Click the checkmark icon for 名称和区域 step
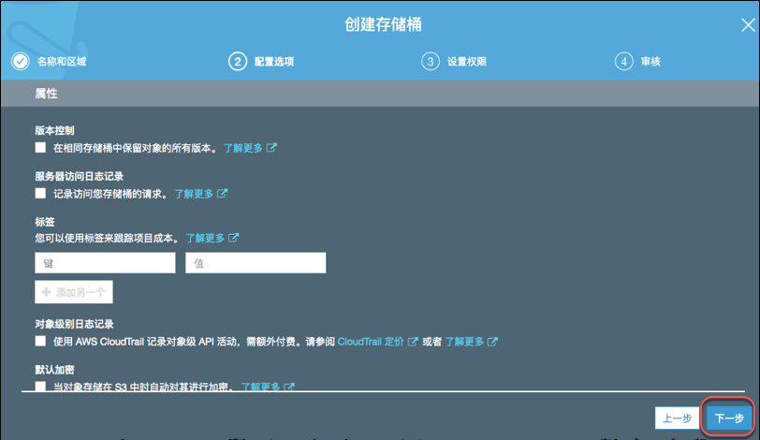 (20, 62)
